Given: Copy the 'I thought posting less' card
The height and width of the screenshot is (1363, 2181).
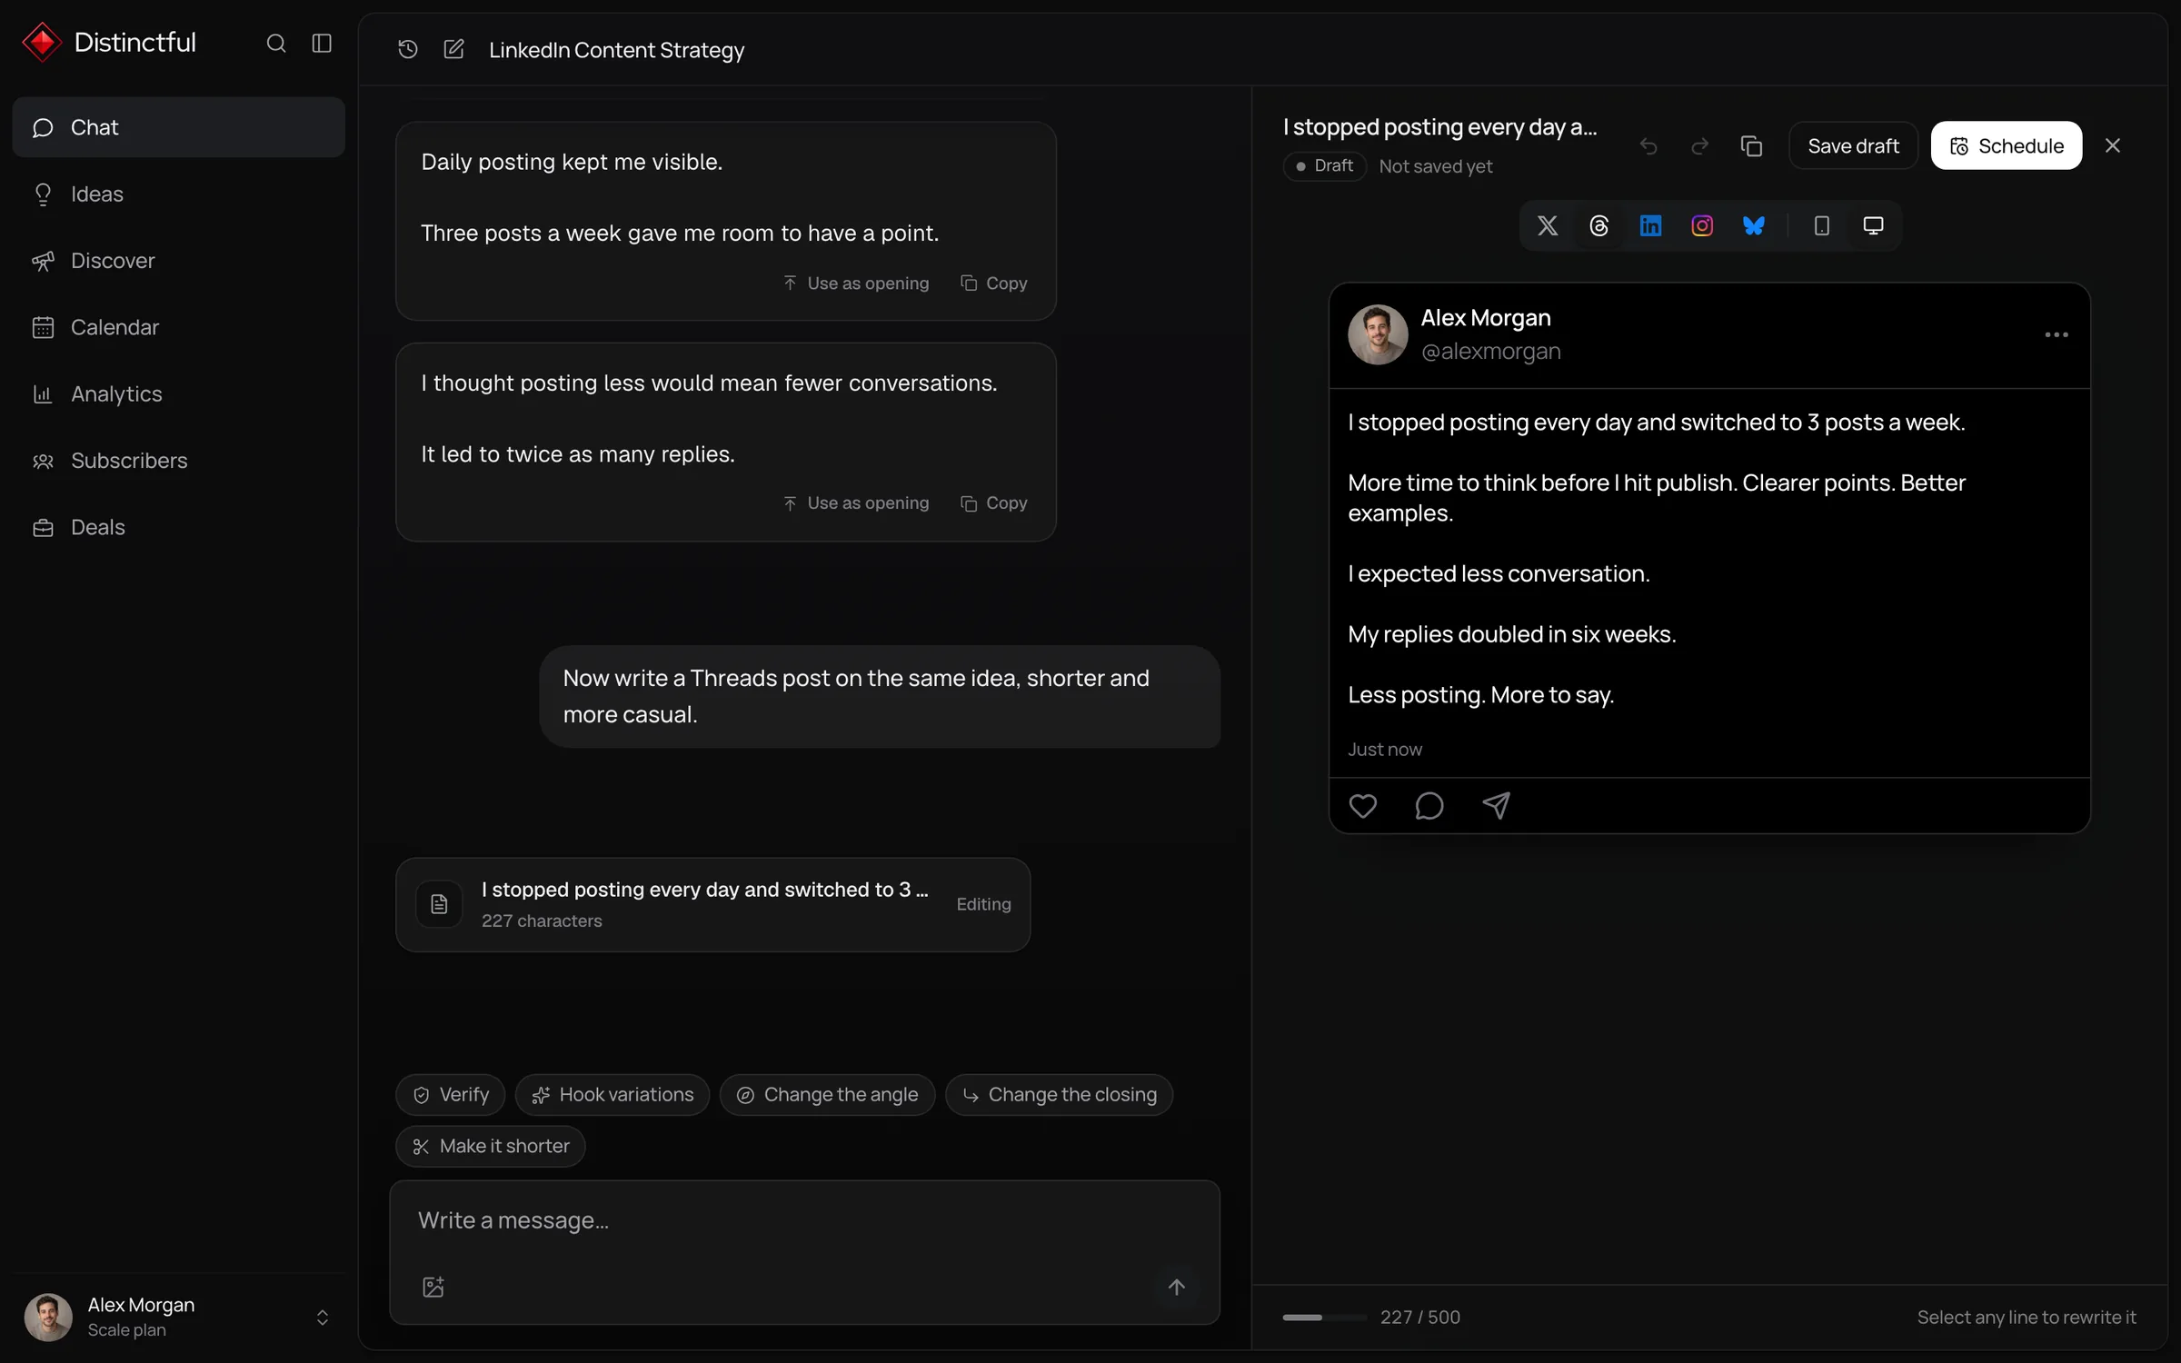Looking at the screenshot, I should 994,503.
